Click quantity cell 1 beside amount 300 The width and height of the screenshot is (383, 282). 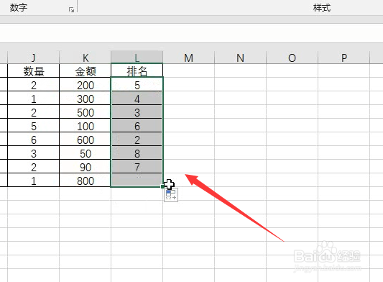pyautogui.click(x=34, y=99)
